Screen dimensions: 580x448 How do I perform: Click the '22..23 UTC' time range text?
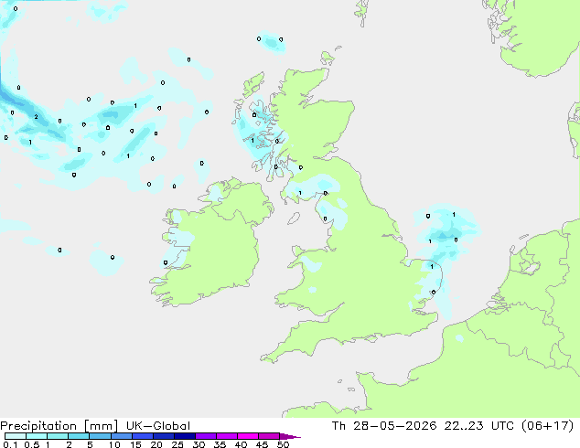point(479,426)
